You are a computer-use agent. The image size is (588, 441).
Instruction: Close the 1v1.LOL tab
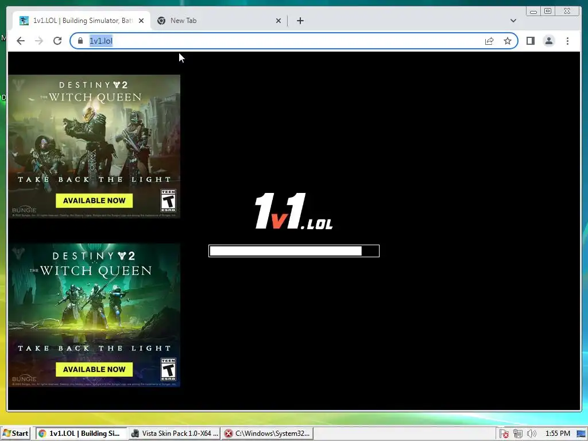pyautogui.click(x=141, y=21)
